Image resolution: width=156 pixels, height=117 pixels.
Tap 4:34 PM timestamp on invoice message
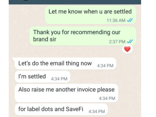[107, 99]
